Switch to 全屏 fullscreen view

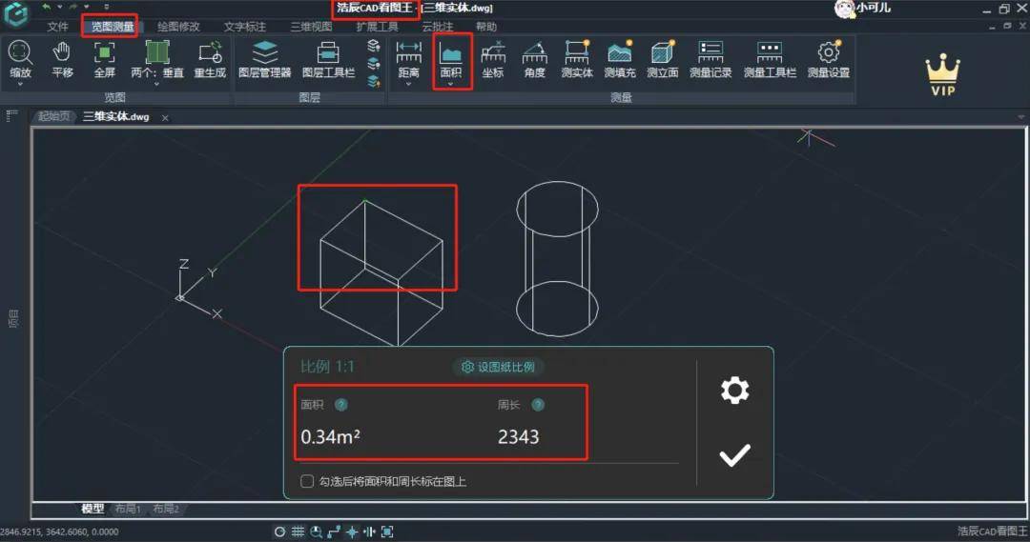[104, 59]
